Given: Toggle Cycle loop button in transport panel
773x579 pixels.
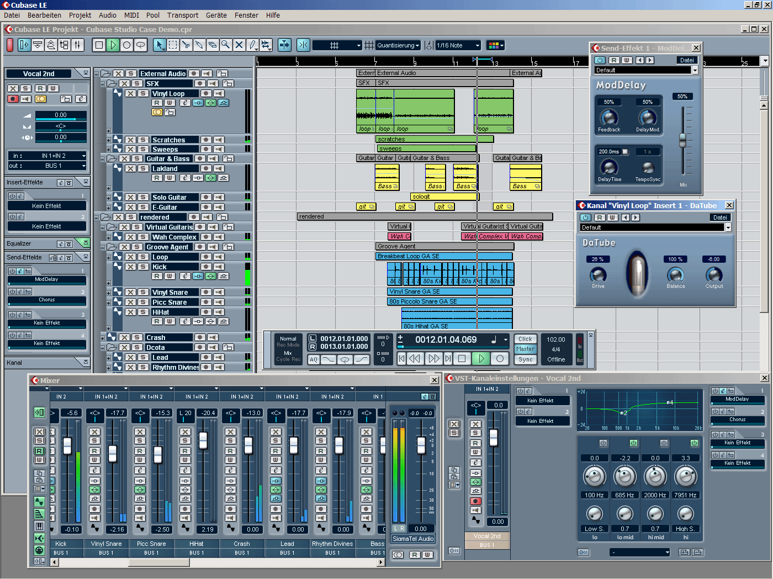Looking at the screenshot, I should tap(345, 359).
